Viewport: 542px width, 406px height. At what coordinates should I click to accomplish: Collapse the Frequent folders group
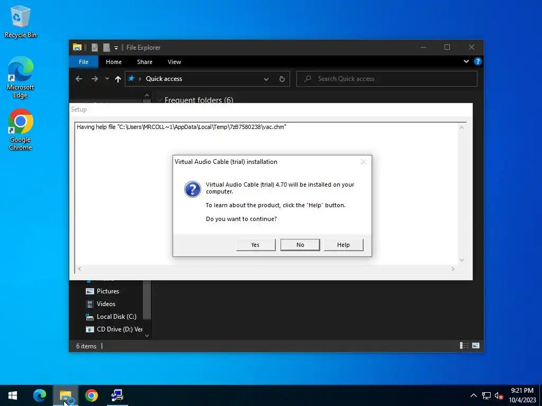(159, 100)
